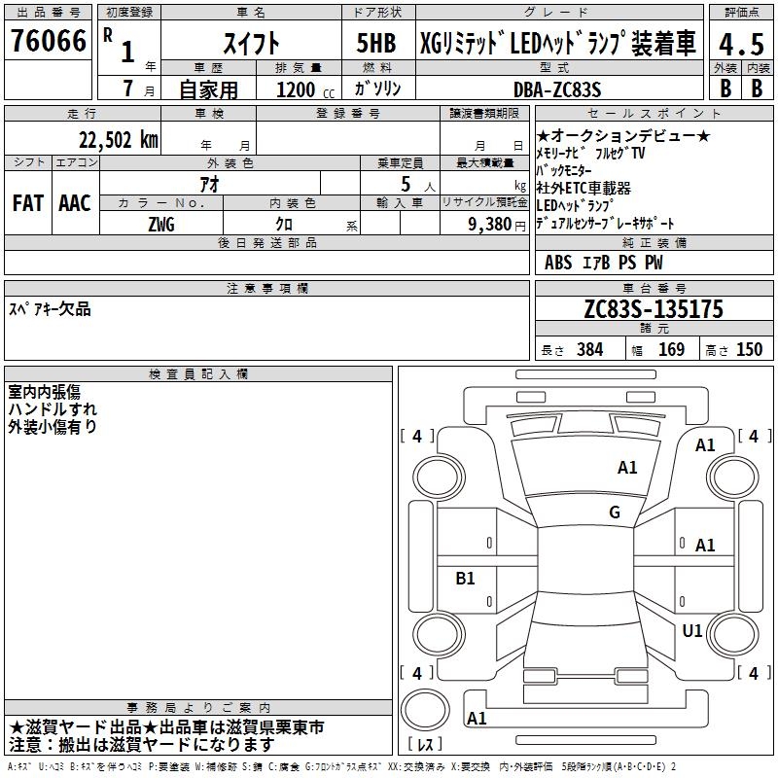Click the G windshield mark on diagram
The width and height of the screenshot is (778, 778).
(x=615, y=512)
